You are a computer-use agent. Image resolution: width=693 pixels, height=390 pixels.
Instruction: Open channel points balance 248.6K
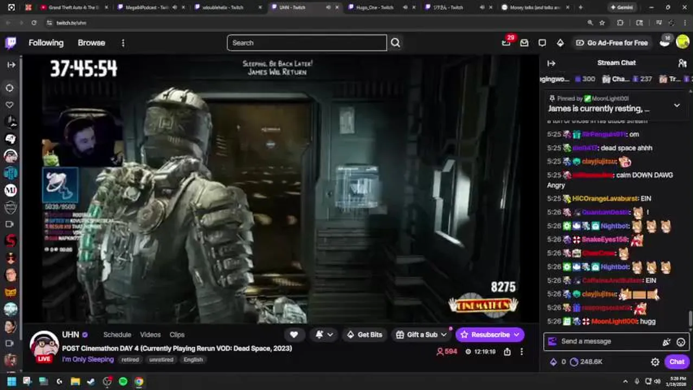[586, 362]
